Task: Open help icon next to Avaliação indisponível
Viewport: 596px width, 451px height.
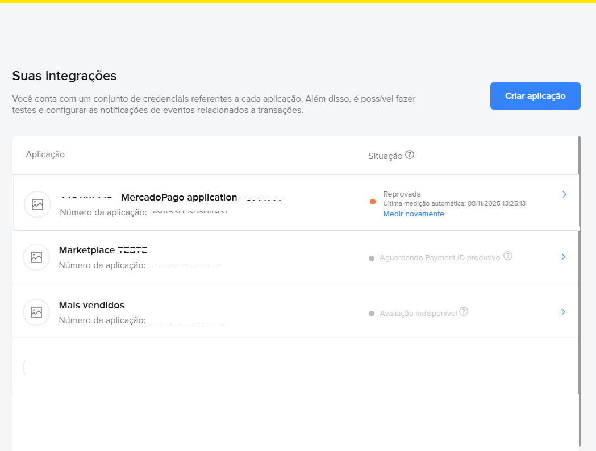Action: (x=464, y=311)
